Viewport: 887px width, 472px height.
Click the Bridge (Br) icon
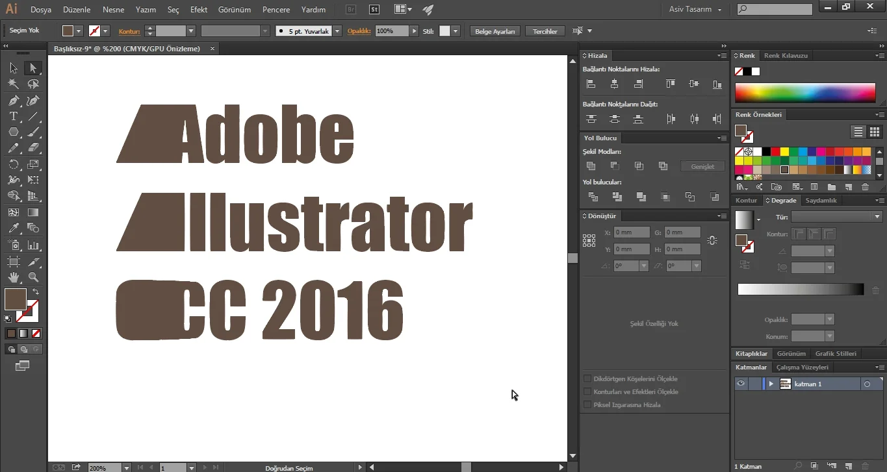(x=351, y=9)
